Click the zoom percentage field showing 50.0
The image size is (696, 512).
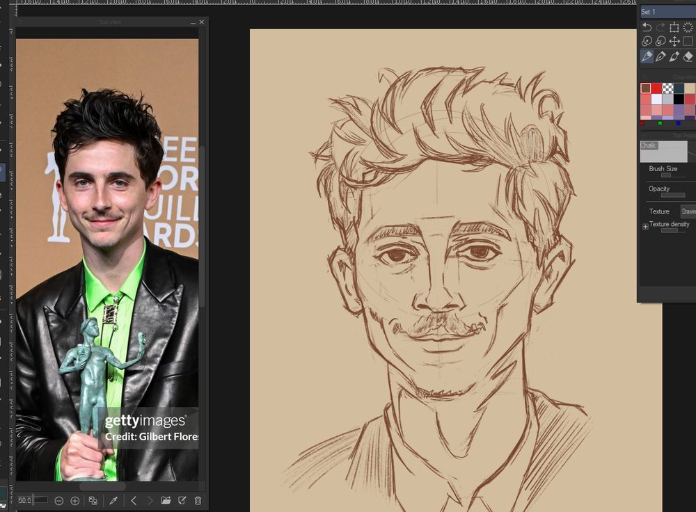(26, 499)
